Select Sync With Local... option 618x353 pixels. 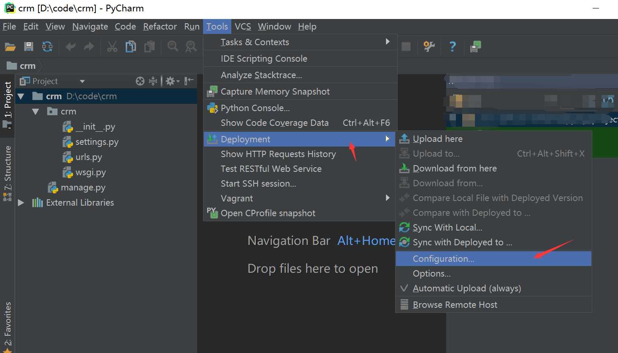[493, 228]
